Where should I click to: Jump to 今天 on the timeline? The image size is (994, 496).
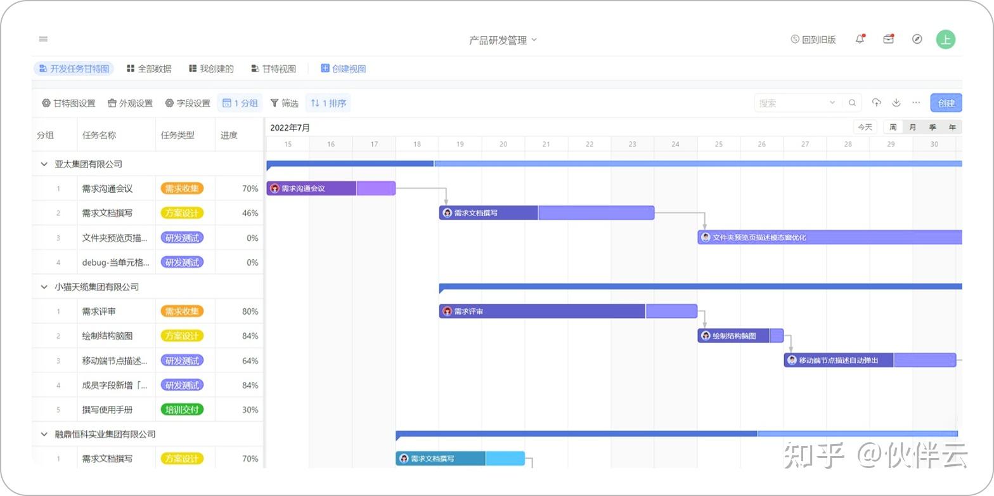865,127
